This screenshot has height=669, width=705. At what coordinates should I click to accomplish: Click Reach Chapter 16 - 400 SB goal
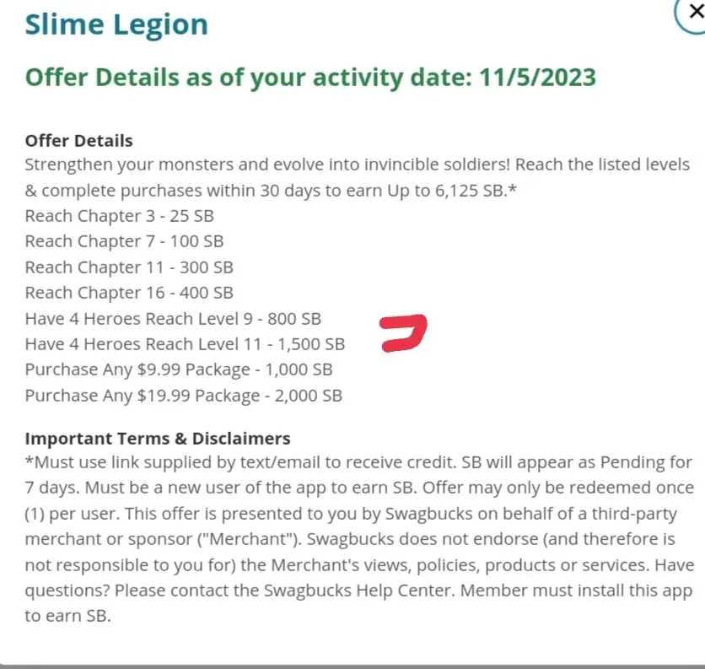(x=129, y=293)
